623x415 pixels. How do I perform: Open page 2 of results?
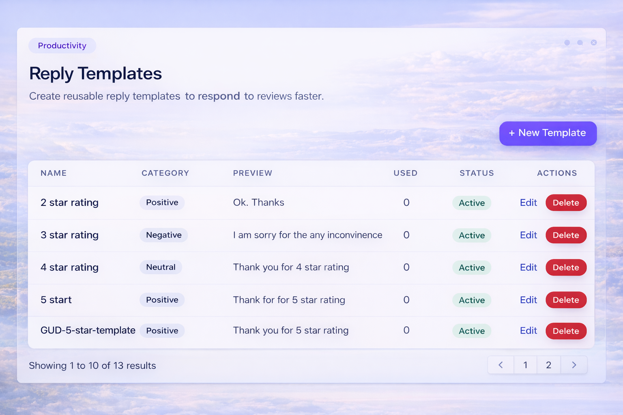pos(548,365)
